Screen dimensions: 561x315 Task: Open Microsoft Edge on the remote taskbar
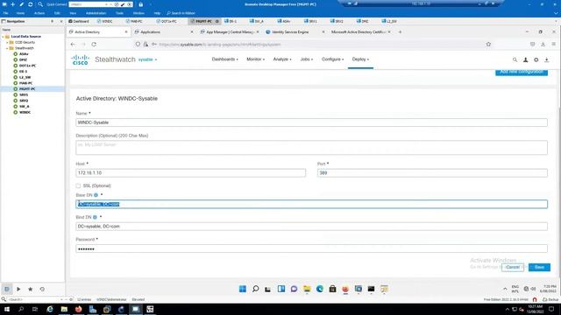[320, 289]
